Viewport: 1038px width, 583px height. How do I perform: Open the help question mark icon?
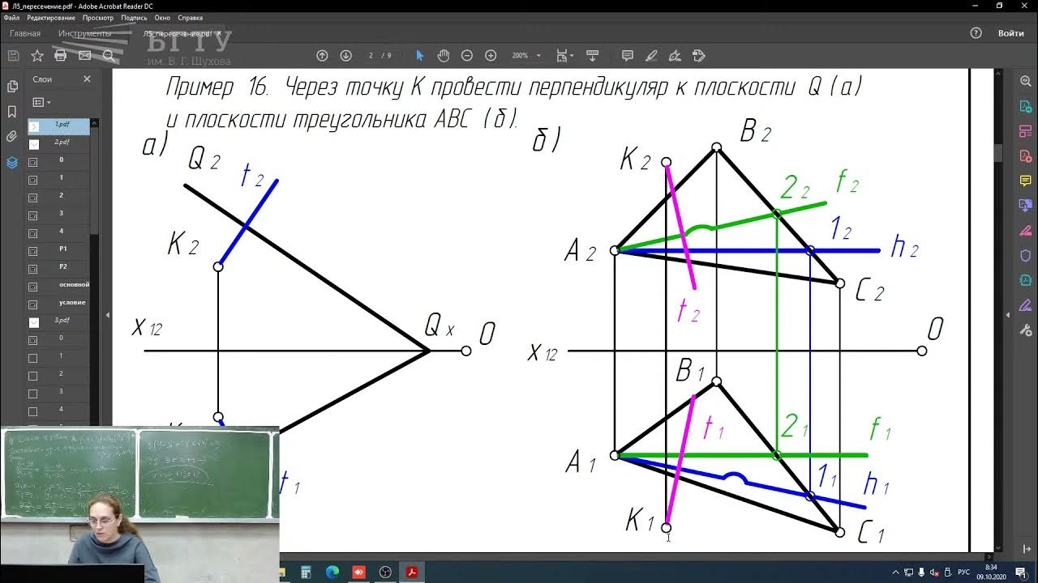976,33
